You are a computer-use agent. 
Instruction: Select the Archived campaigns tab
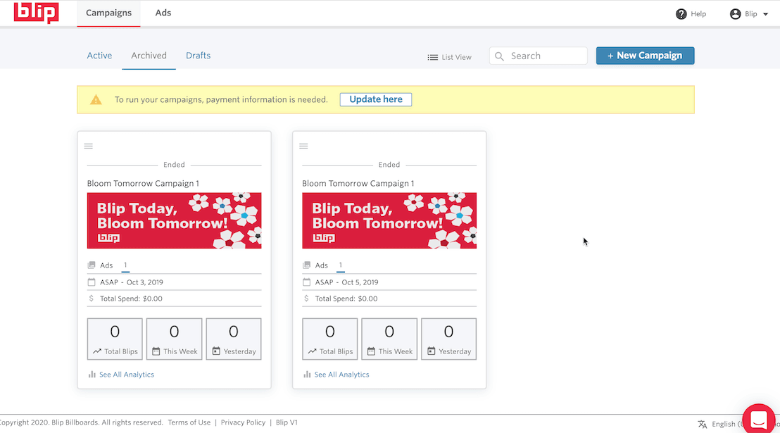pyautogui.click(x=149, y=56)
